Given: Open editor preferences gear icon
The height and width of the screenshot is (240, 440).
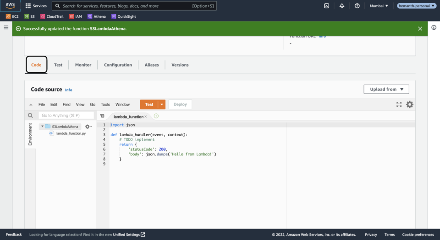Looking at the screenshot, I should tap(410, 104).
